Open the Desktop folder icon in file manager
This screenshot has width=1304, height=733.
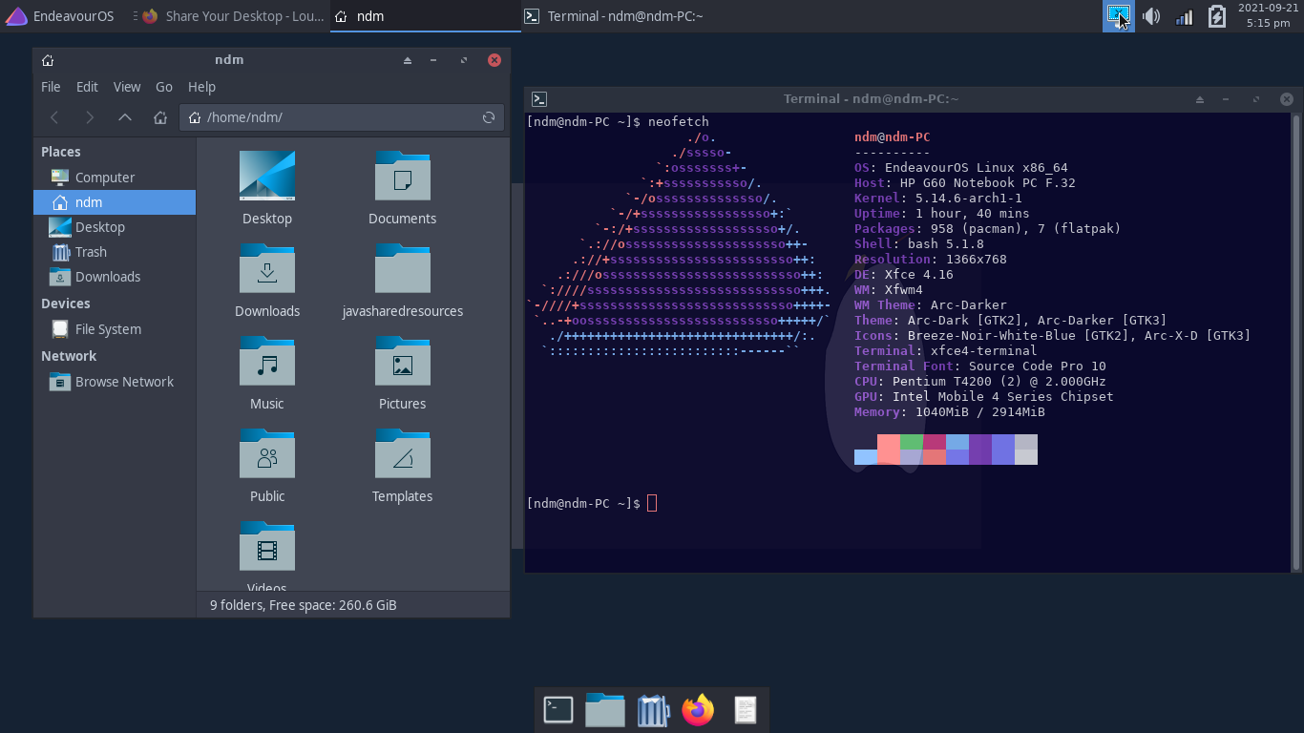[267, 176]
